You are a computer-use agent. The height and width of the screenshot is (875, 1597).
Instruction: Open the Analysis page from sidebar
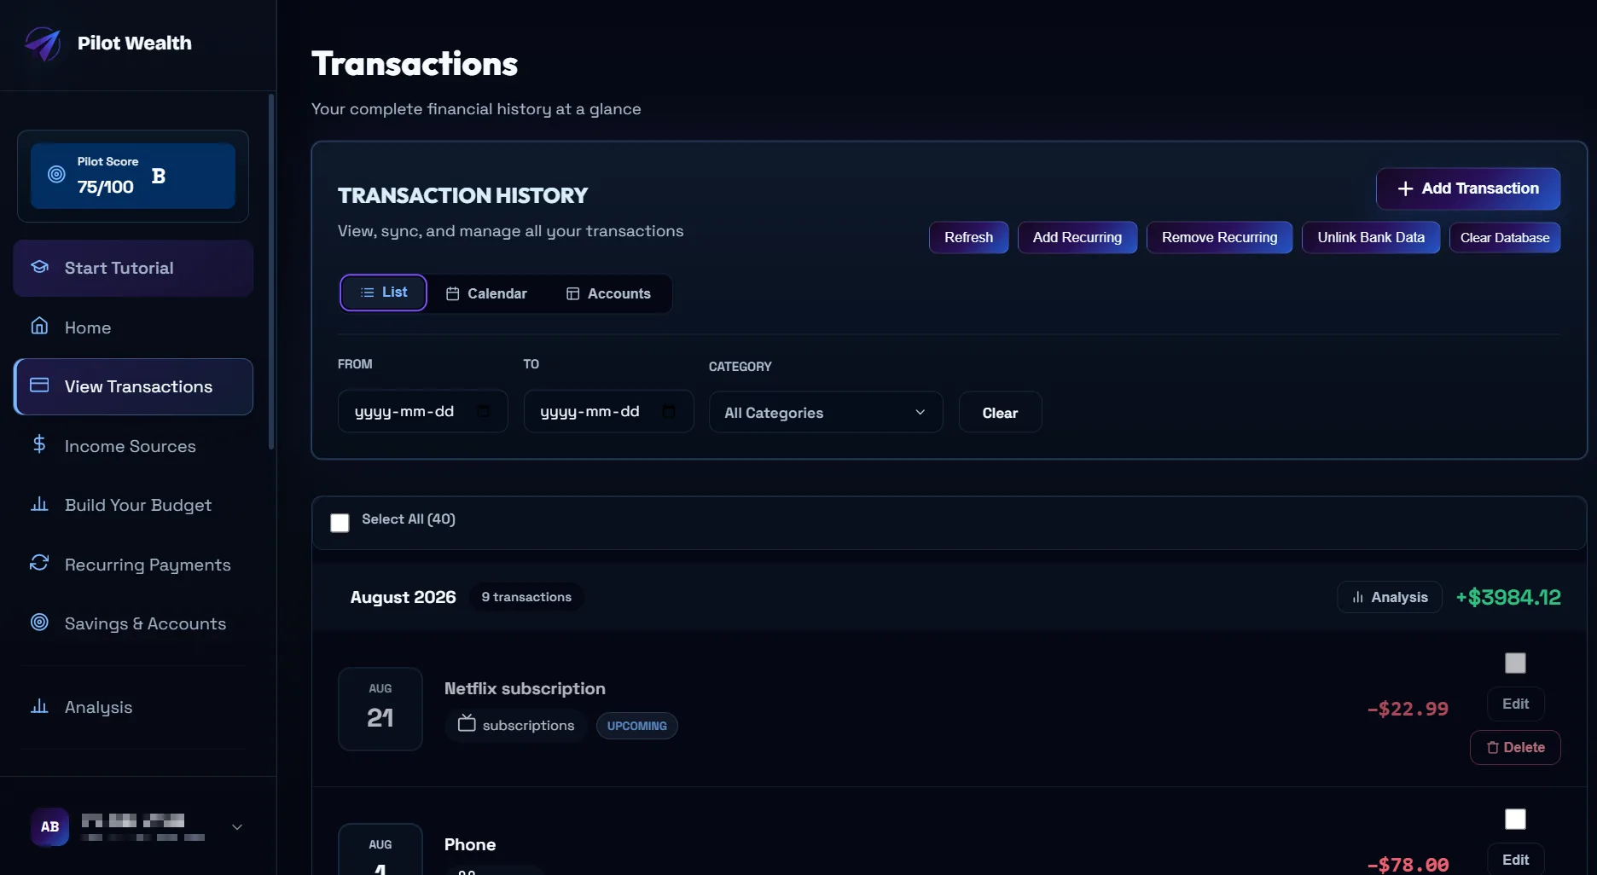[x=133, y=707]
